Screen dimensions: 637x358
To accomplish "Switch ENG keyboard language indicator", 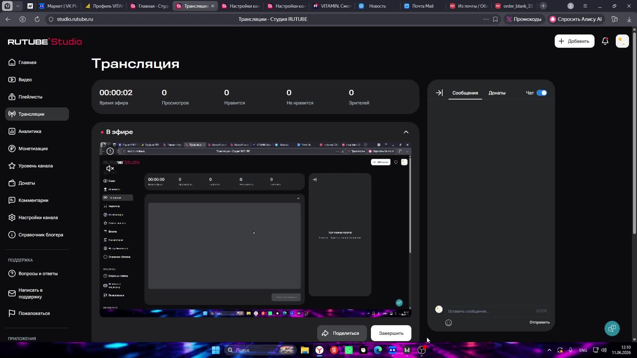I will [583, 350].
